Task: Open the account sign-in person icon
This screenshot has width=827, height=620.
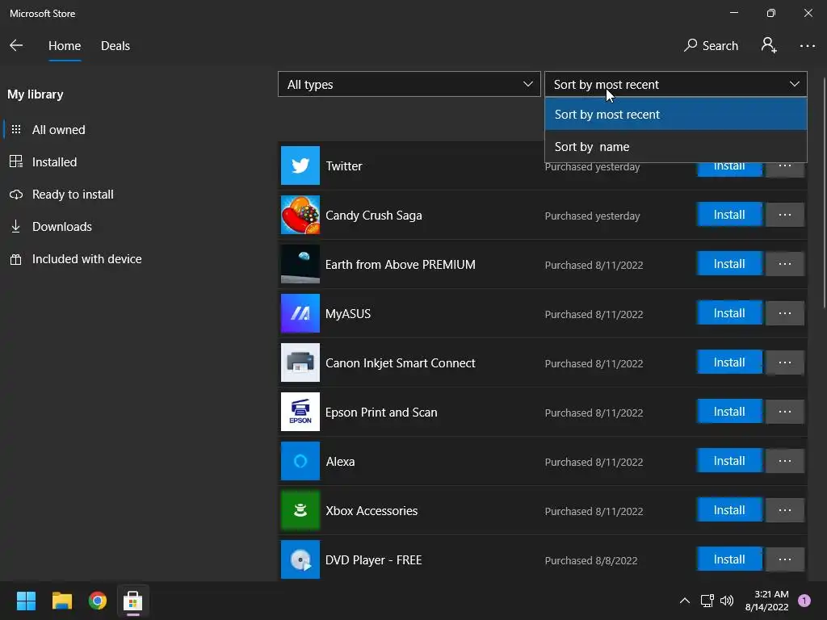Action: pyautogui.click(x=769, y=45)
